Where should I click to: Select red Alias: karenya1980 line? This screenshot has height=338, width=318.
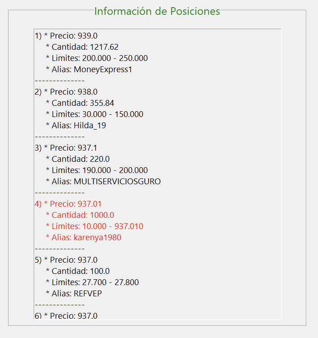[84, 238]
